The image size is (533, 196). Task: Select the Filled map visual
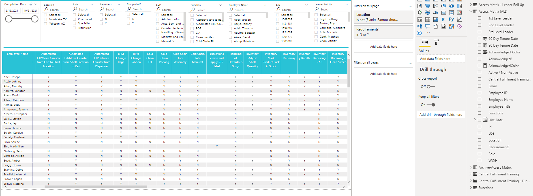pyautogui.click(x=428, y=13)
